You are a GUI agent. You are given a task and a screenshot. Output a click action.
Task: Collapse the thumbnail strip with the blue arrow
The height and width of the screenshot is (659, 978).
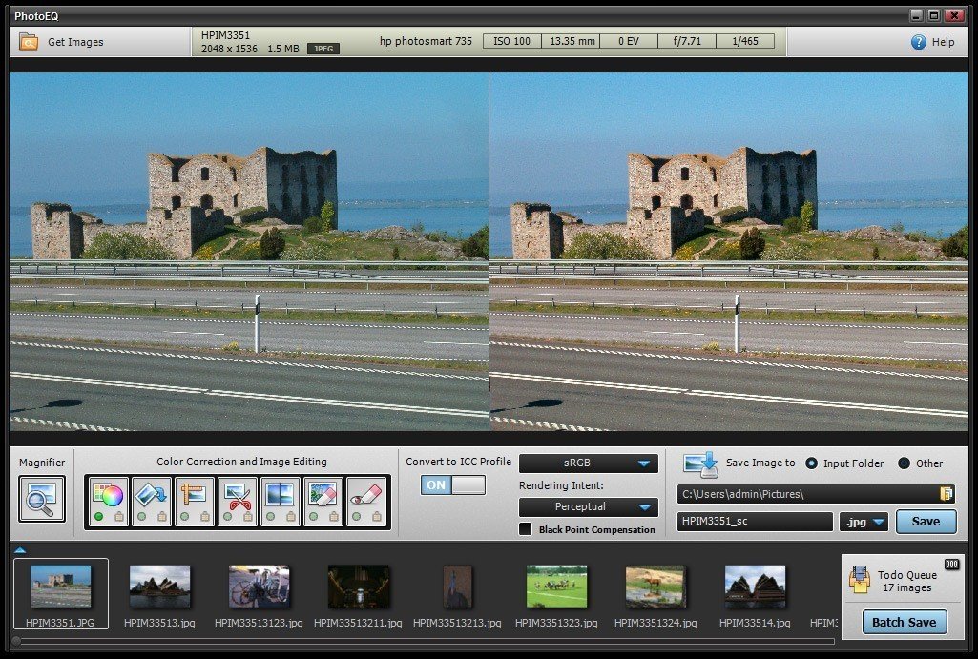(x=19, y=550)
